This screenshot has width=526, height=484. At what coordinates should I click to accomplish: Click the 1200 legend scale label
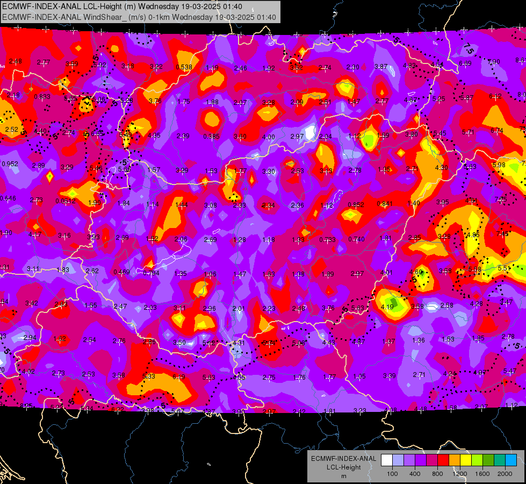coord(459,474)
